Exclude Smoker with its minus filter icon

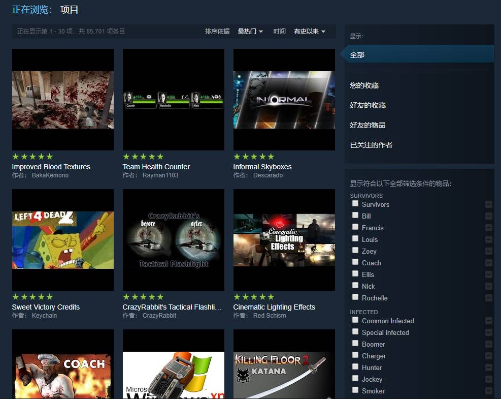[488, 391]
